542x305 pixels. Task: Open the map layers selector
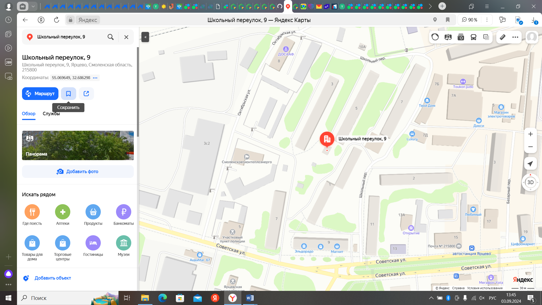486,37
